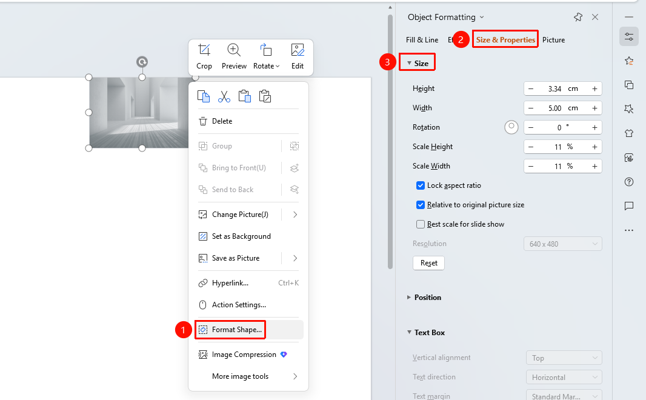Expand the Change Picture submenu arrow
646x400 pixels.
(x=295, y=214)
